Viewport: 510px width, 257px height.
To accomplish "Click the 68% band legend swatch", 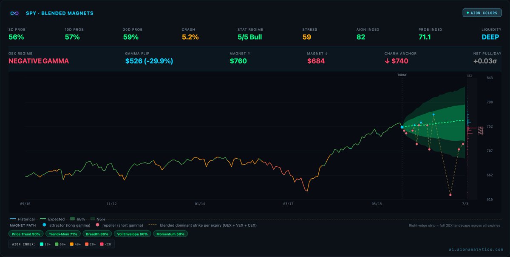I will tap(72, 219).
